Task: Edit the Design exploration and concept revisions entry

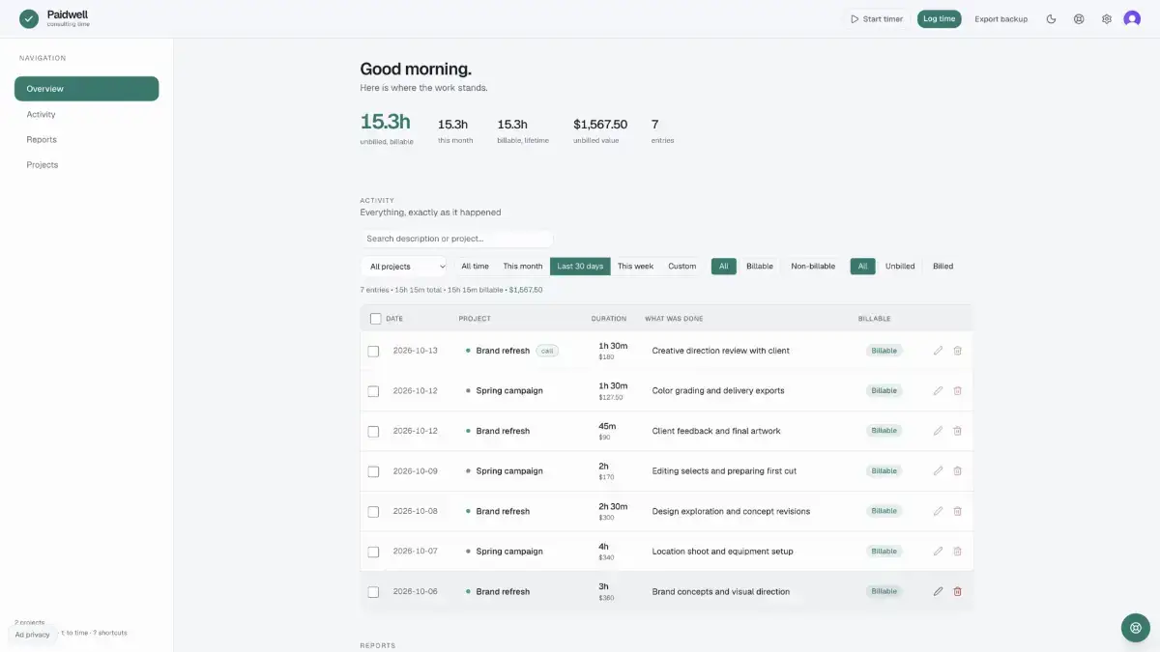Action: 938,511
